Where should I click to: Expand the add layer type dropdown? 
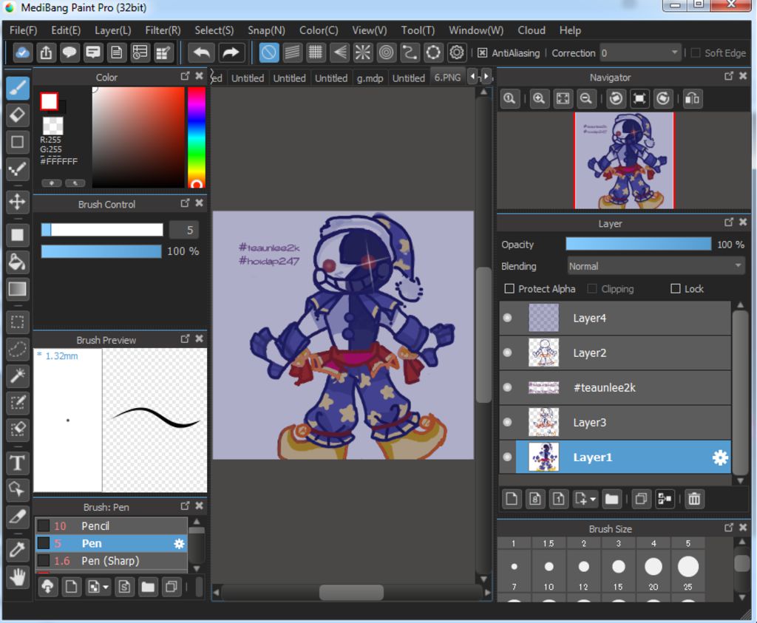tap(593, 499)
